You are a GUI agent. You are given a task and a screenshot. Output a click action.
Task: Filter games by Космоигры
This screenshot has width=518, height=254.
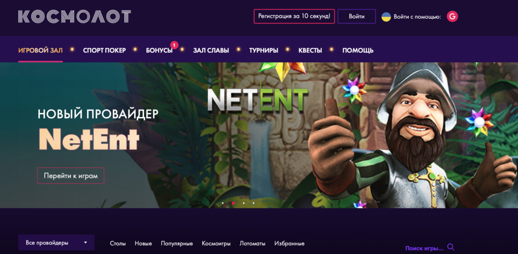point(216,243)
